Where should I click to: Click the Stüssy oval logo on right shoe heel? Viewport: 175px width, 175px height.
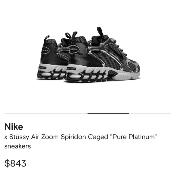74,49
